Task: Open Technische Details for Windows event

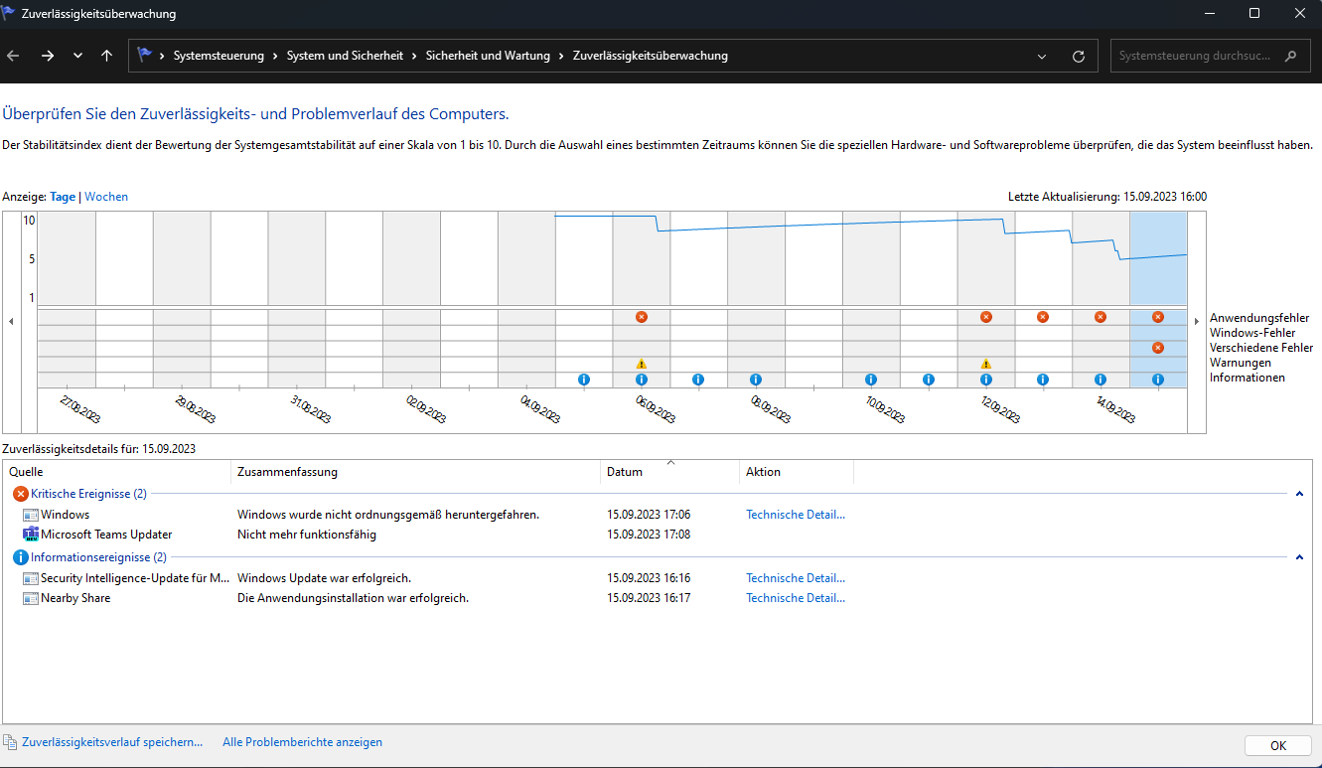Action: click(796, 515)
